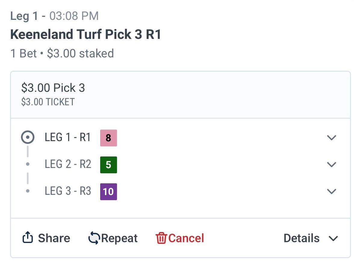361x276 pixels.
Task: Click the Repeat circular arrows icon
Action: tap(94, 238)
